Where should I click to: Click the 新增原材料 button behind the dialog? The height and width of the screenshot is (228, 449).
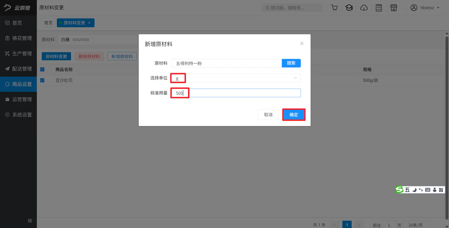pos(122,56)
